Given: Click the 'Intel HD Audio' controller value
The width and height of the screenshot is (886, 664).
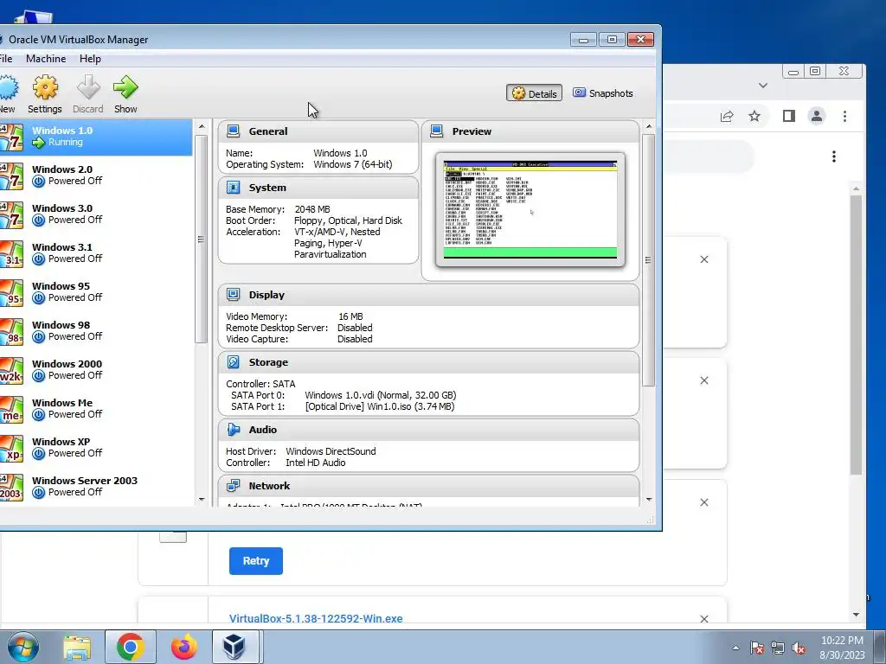Looking at the screenshot, I should [x=315, y=463].
